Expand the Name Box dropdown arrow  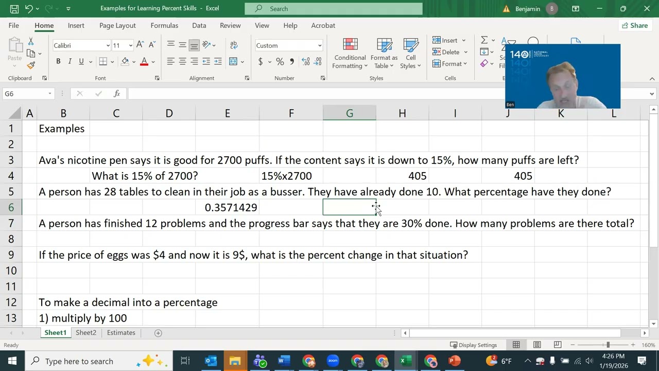point(50,94)
